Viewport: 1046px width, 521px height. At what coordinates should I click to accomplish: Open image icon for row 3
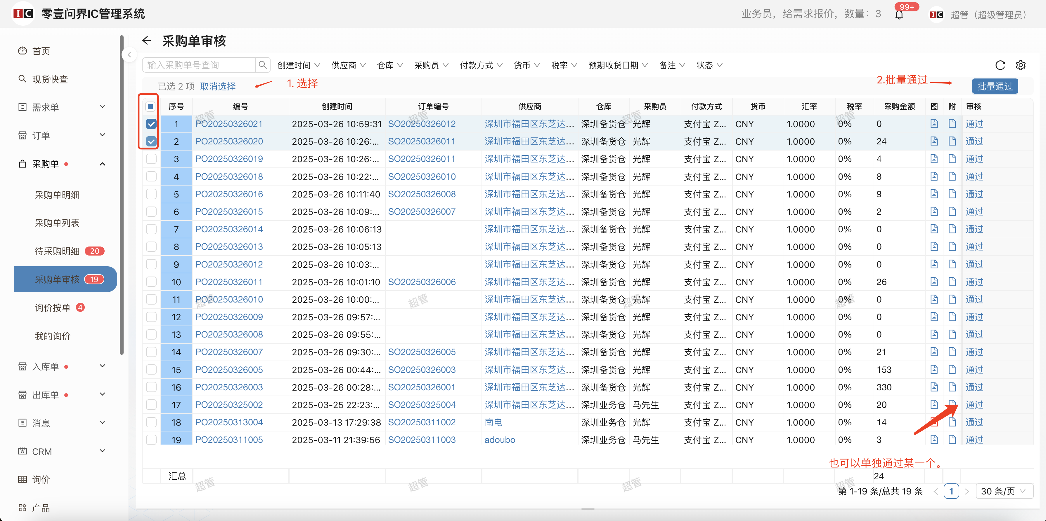(x=934, y=159)
